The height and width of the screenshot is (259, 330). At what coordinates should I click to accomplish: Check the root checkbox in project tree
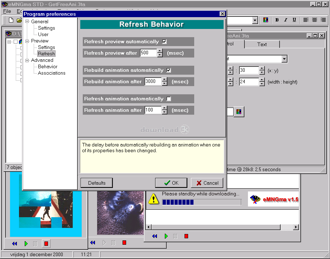coord(15,41)
